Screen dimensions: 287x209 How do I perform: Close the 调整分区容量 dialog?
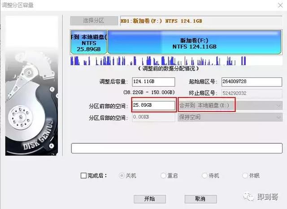[280, 5]
